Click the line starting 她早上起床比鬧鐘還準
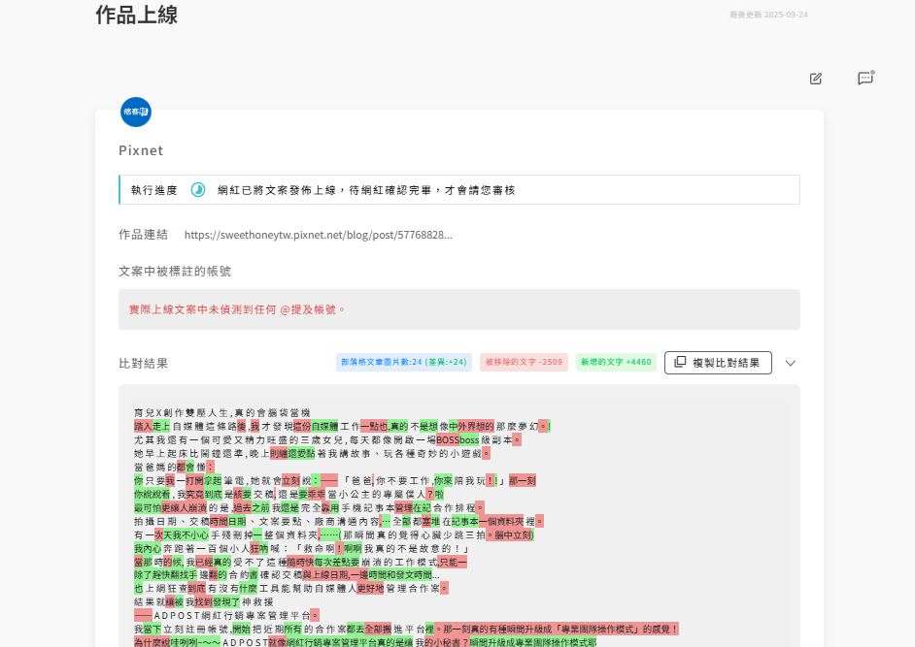Screen dimensions: 915x647 (x=312, y=454)
